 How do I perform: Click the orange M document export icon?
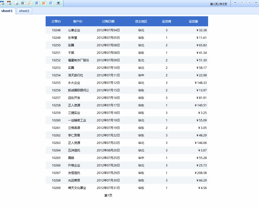[x=44, y=3]
